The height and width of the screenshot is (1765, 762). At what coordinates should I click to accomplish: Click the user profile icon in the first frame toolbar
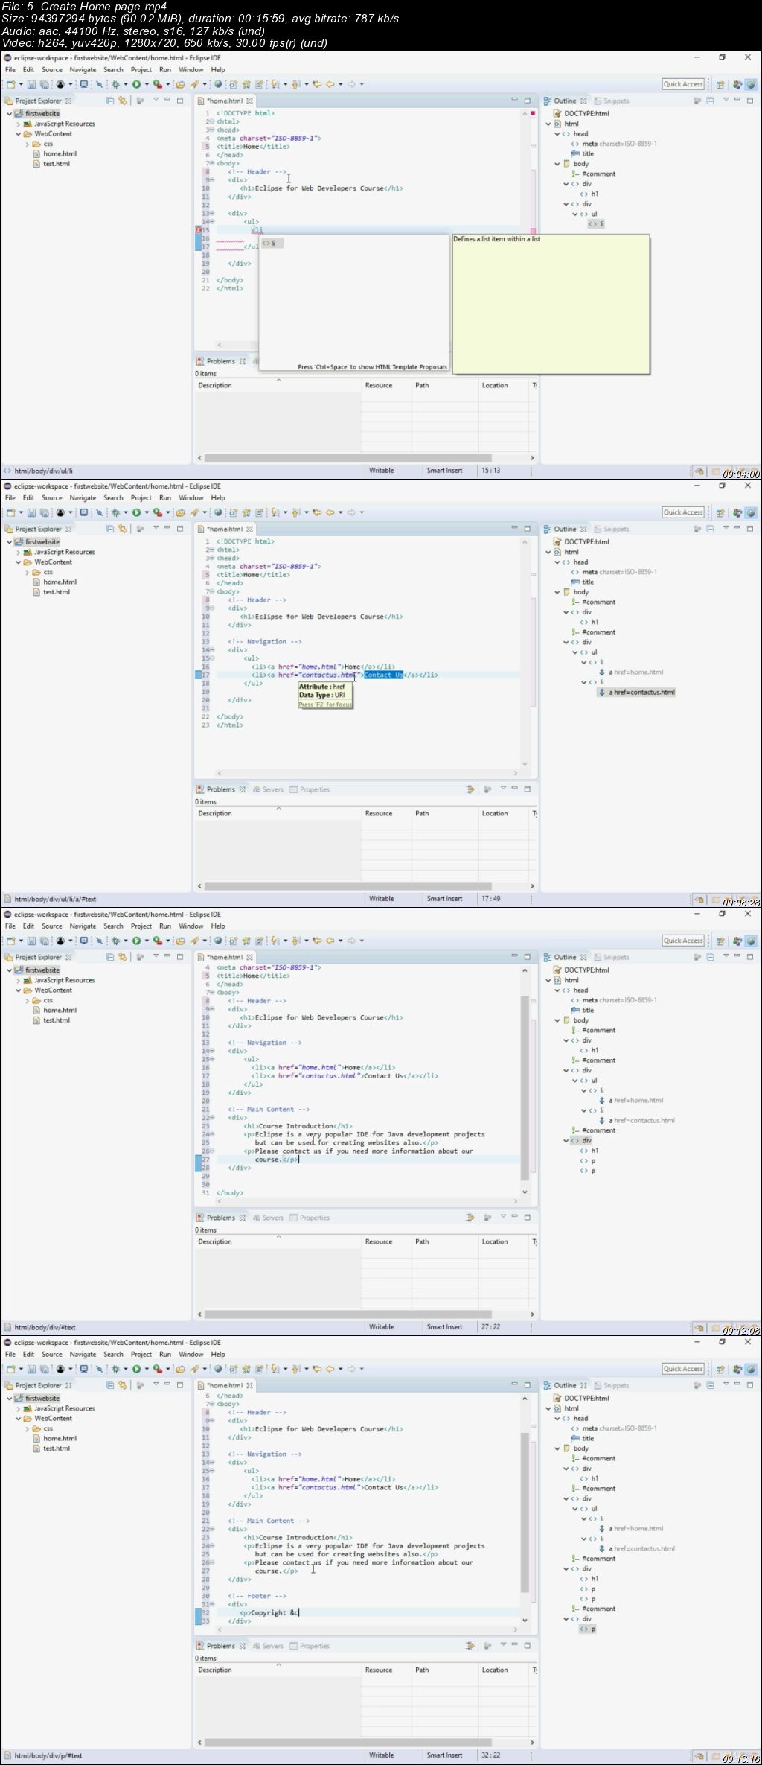[x=60, y=84]
